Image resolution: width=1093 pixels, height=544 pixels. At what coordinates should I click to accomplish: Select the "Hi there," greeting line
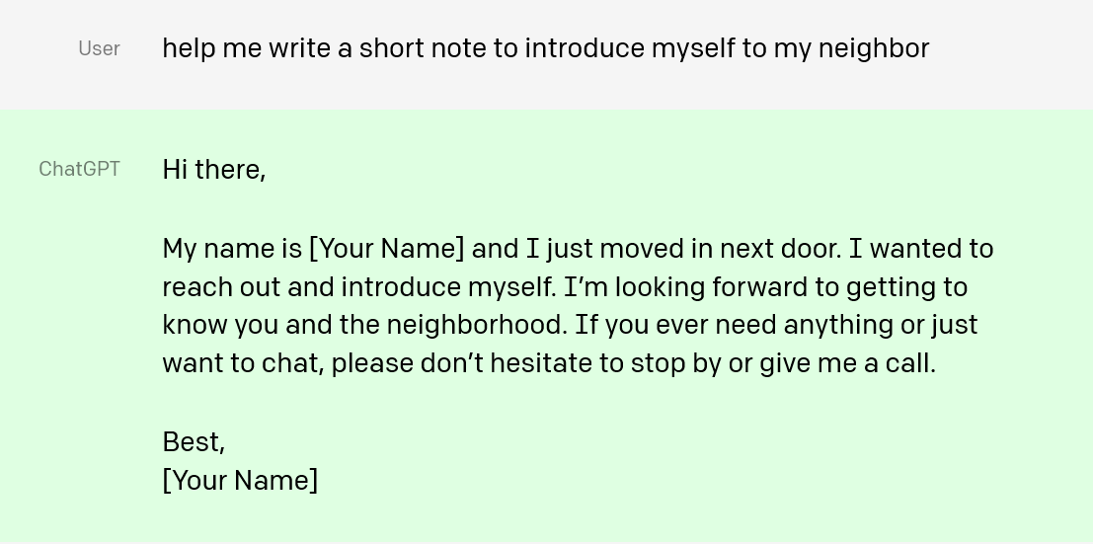click(x=213, y=170)
